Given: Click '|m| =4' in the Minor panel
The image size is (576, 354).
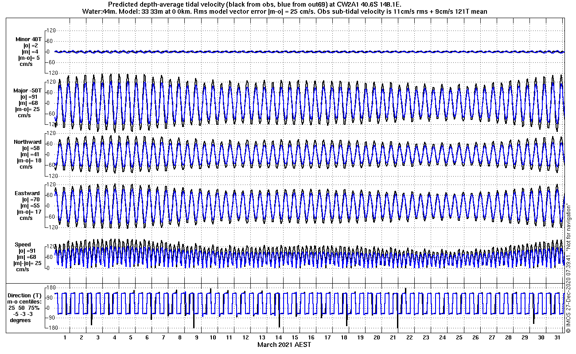Looking at the screenshot, I should [31, 52].
